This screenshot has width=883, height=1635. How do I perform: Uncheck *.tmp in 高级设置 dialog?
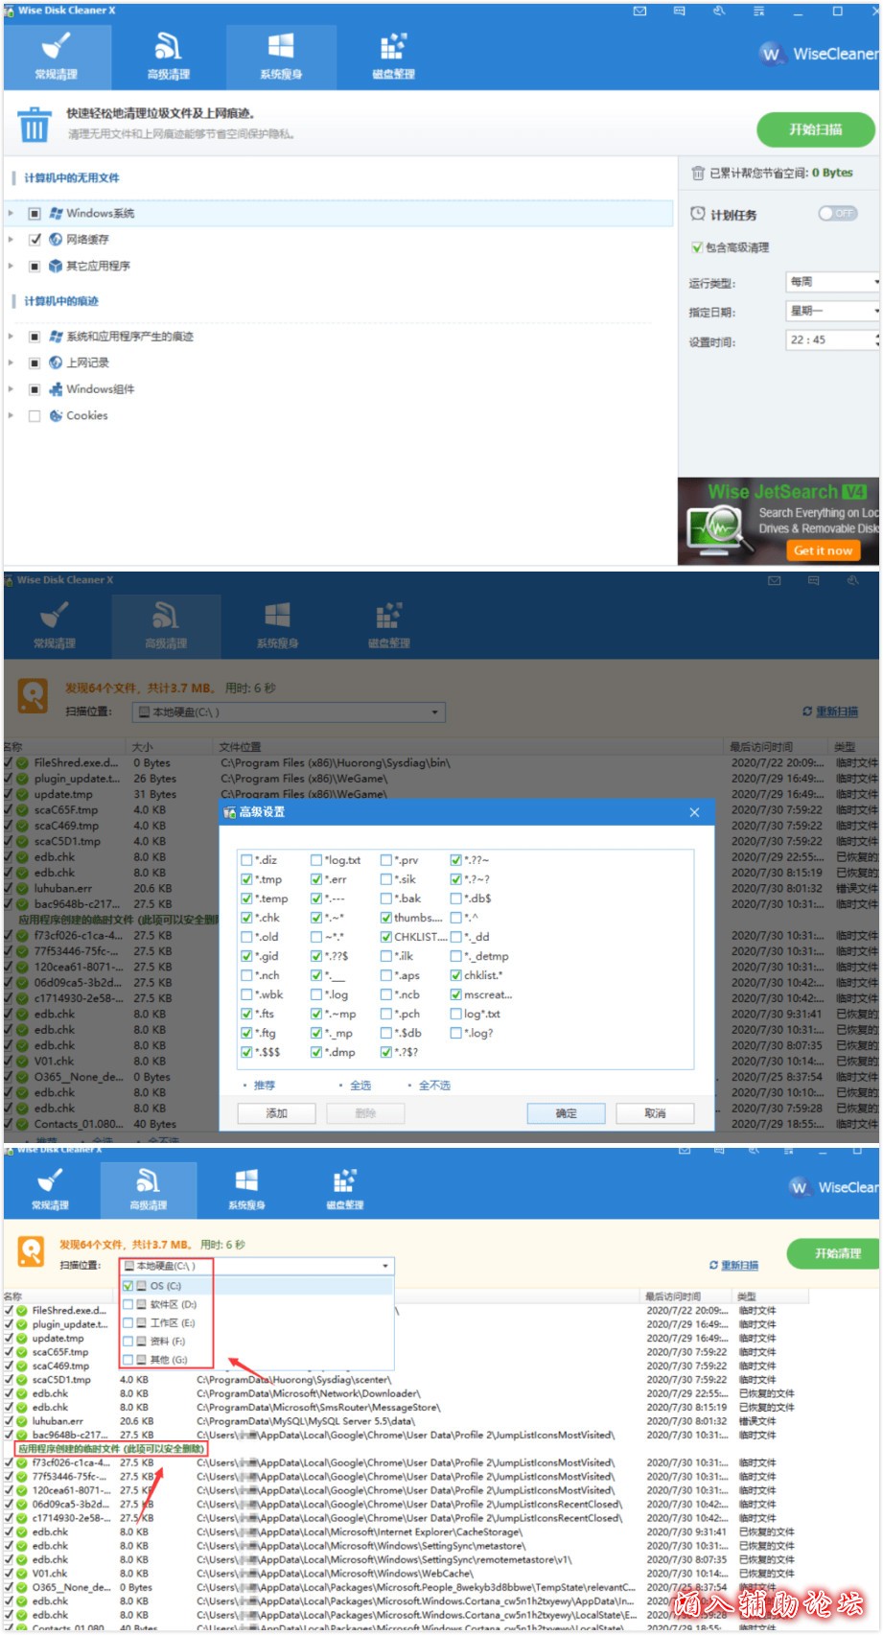[x=246, y=879]
